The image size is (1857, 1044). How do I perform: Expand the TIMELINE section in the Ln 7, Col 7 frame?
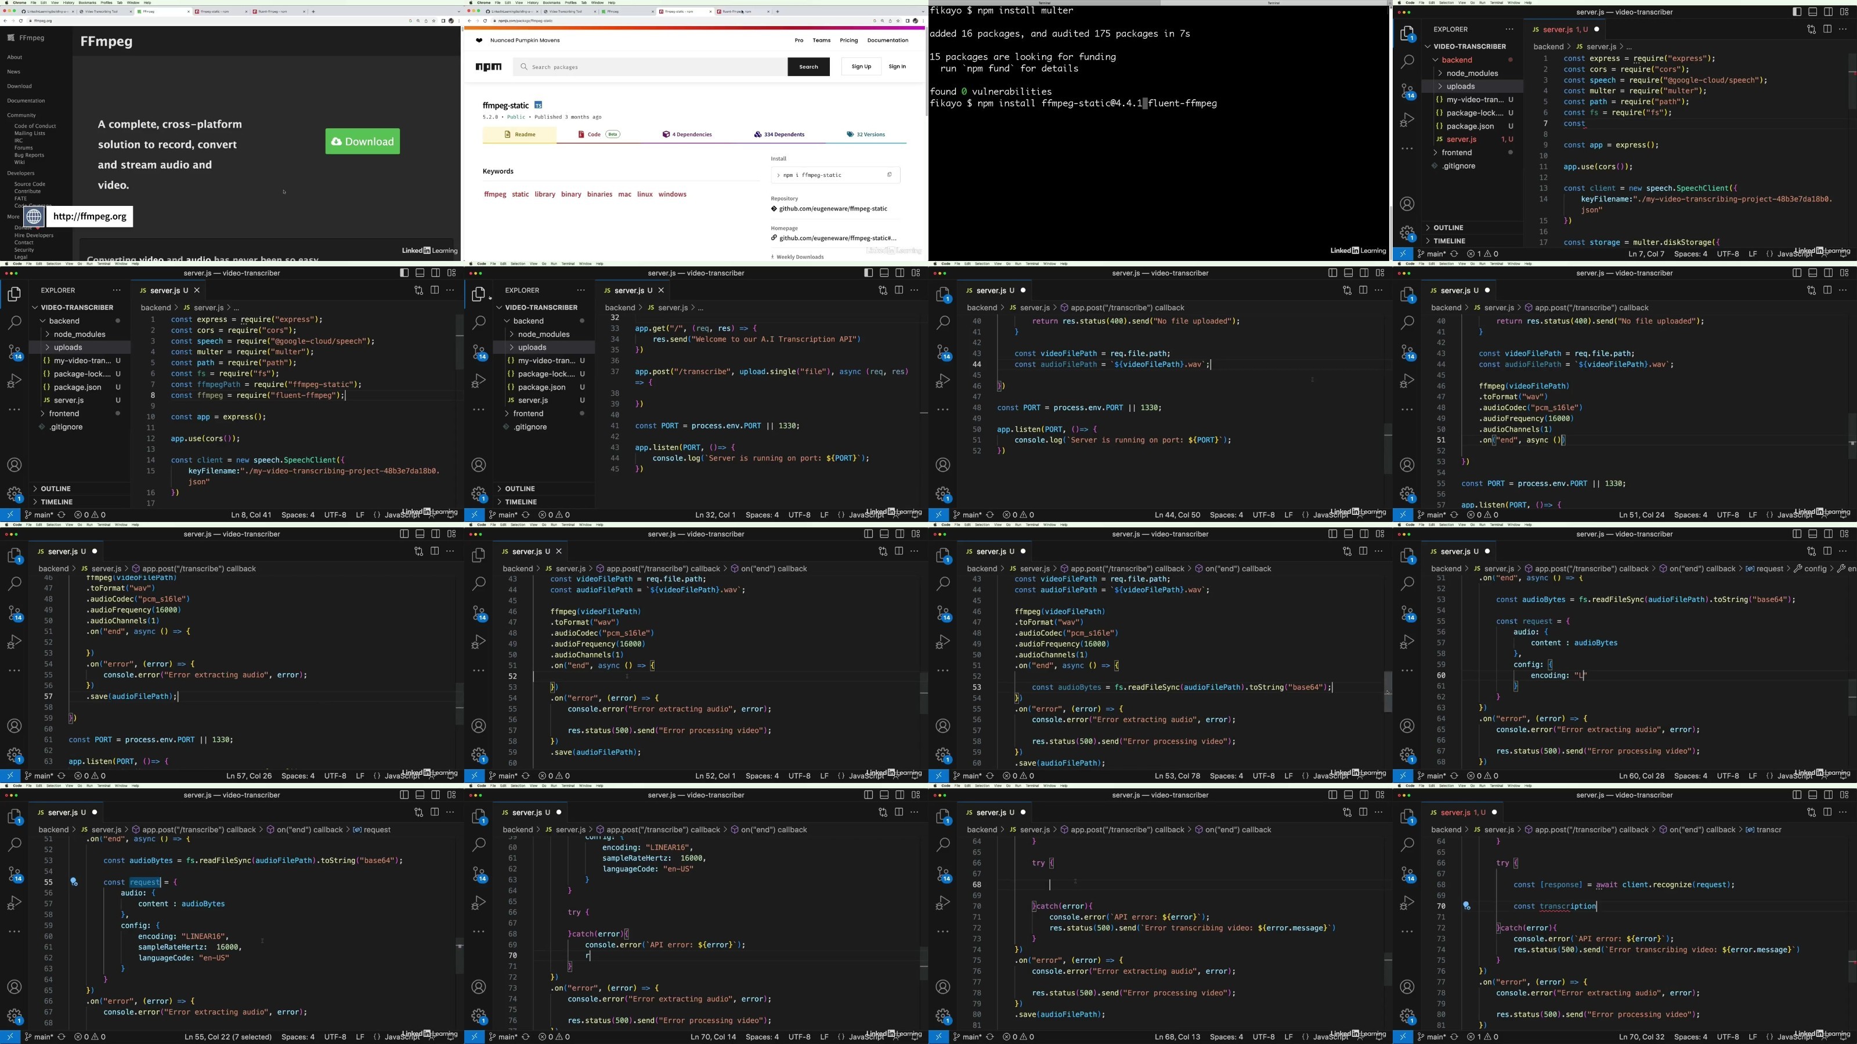1473,241
